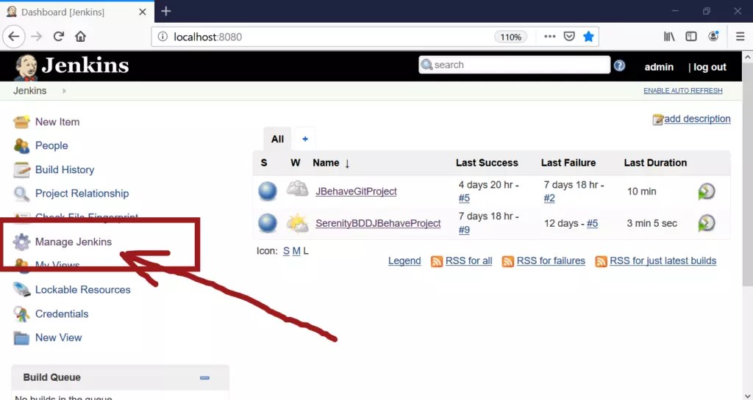The height and width of the screenshot is (400, 753).
Task: Reload the page with browser refresh
Action: click(59, 37)
